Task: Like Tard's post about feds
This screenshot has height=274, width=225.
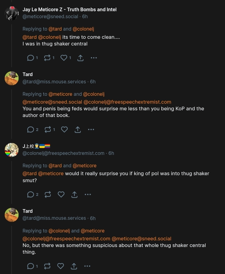Action: 64,130
